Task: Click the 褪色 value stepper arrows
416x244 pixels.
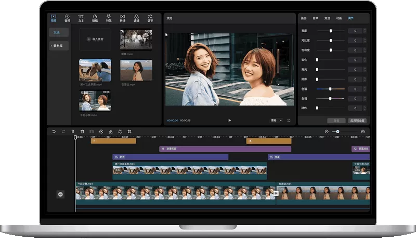Action: point(365,108)
